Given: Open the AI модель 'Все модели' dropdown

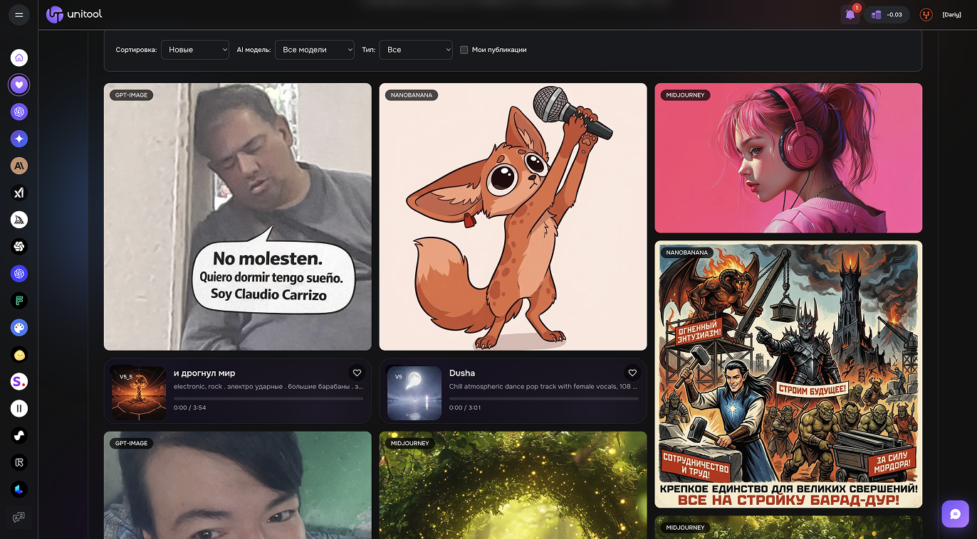Looking at the screenshot, I should click(x=314, y=50).
